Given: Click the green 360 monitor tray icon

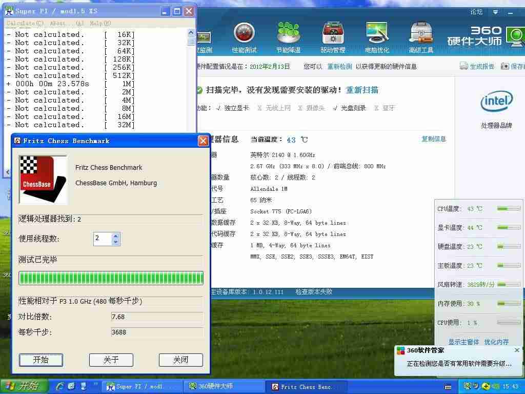Looking at the screenshot, I should coord(467,386).
